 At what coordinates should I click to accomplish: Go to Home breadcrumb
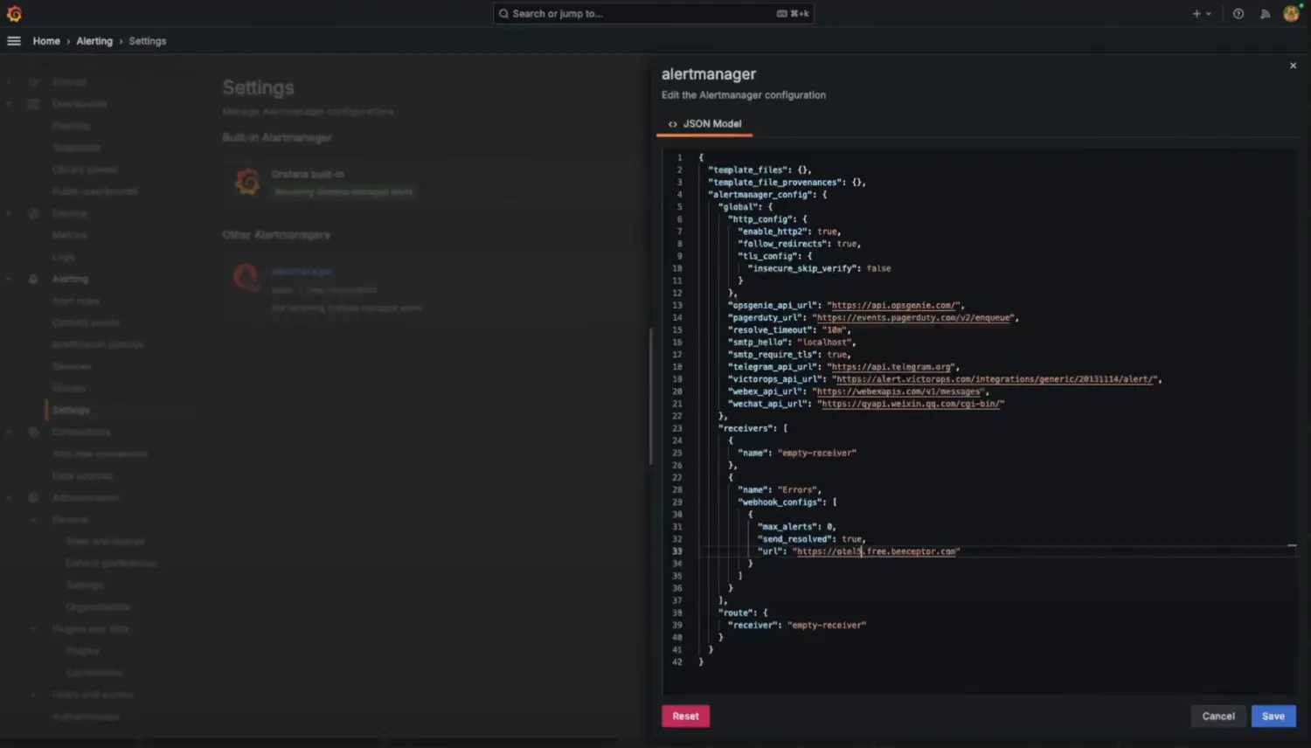[46, 41]
